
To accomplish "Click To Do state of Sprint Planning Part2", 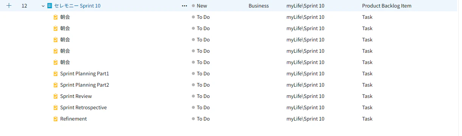I will coord(201,85).
